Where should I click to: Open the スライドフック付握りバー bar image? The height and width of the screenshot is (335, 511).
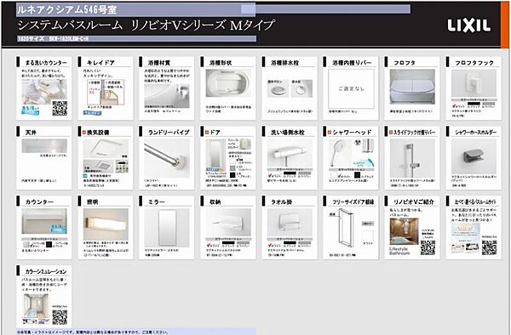412,158
